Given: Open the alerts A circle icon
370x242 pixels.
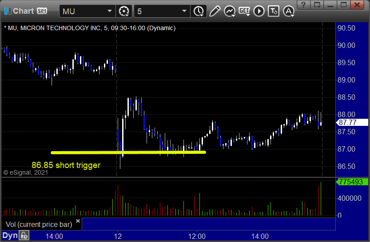Looking at the screenshot, I should coord(289,11).
